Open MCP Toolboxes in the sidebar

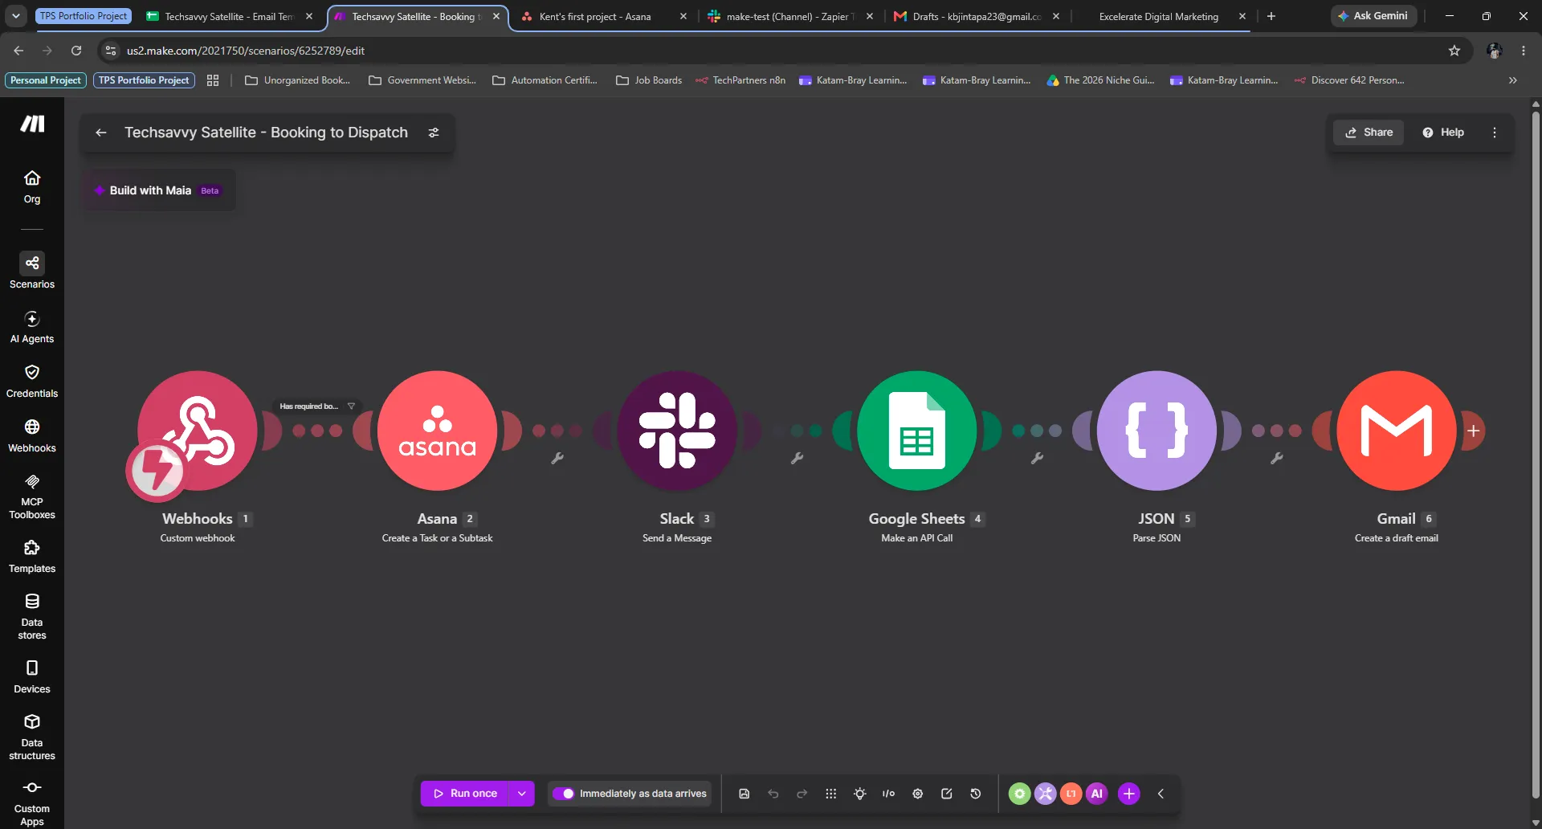(x=32, y=497)
